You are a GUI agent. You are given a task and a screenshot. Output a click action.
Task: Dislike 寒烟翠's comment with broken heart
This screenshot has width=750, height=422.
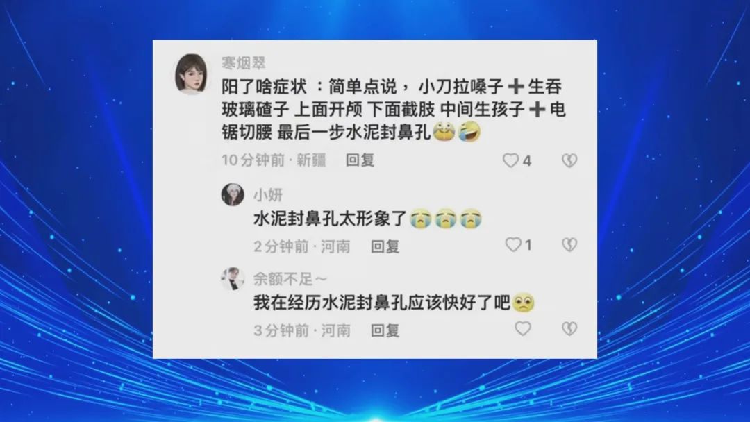pyautogui.click(x=569, y=160)
